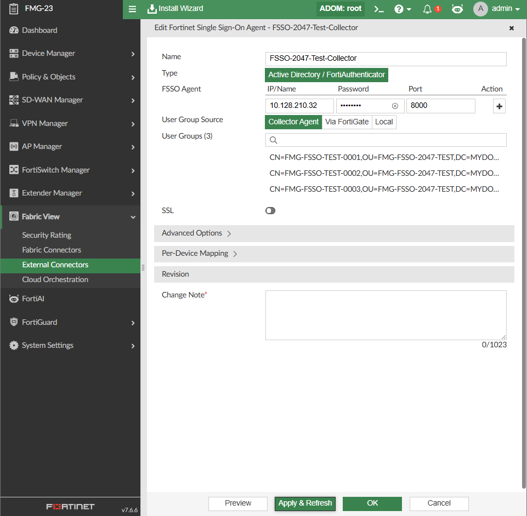Click the FortiSwitch Manager icon
The width and height of the screenshot is (527, 516).
click(14, 170)
